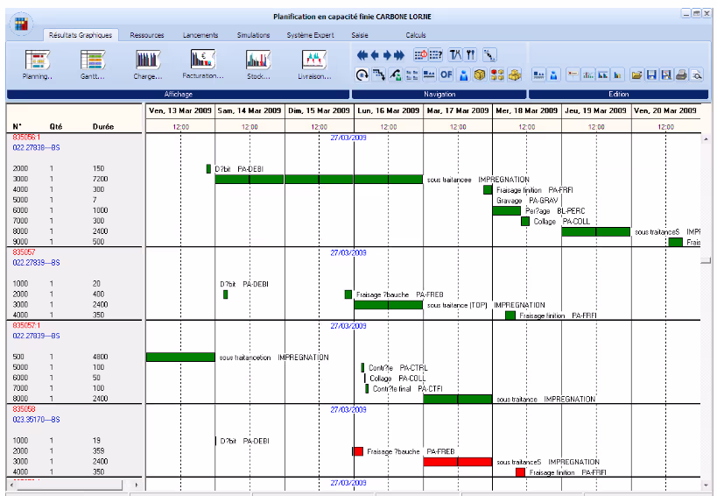Click the Collage PA-COLL green bar in order 835056:1

click(x=525, y=222)
